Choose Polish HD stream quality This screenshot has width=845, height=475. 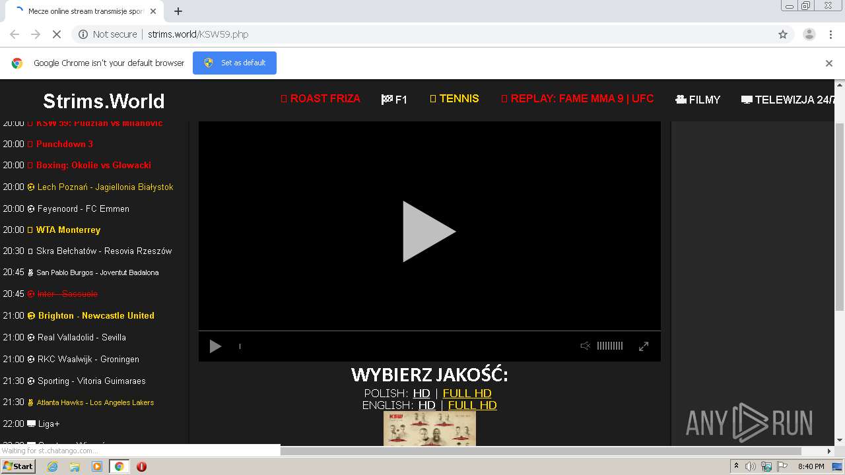(x=422, y=393)
